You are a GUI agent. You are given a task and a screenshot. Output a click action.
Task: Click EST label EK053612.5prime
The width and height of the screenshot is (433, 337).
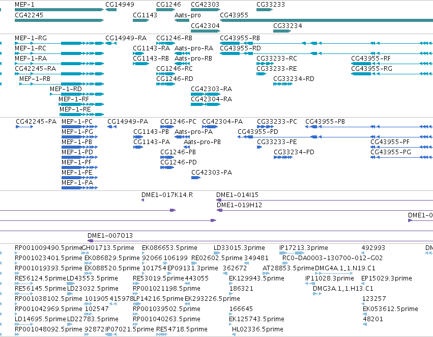[390, 309]
